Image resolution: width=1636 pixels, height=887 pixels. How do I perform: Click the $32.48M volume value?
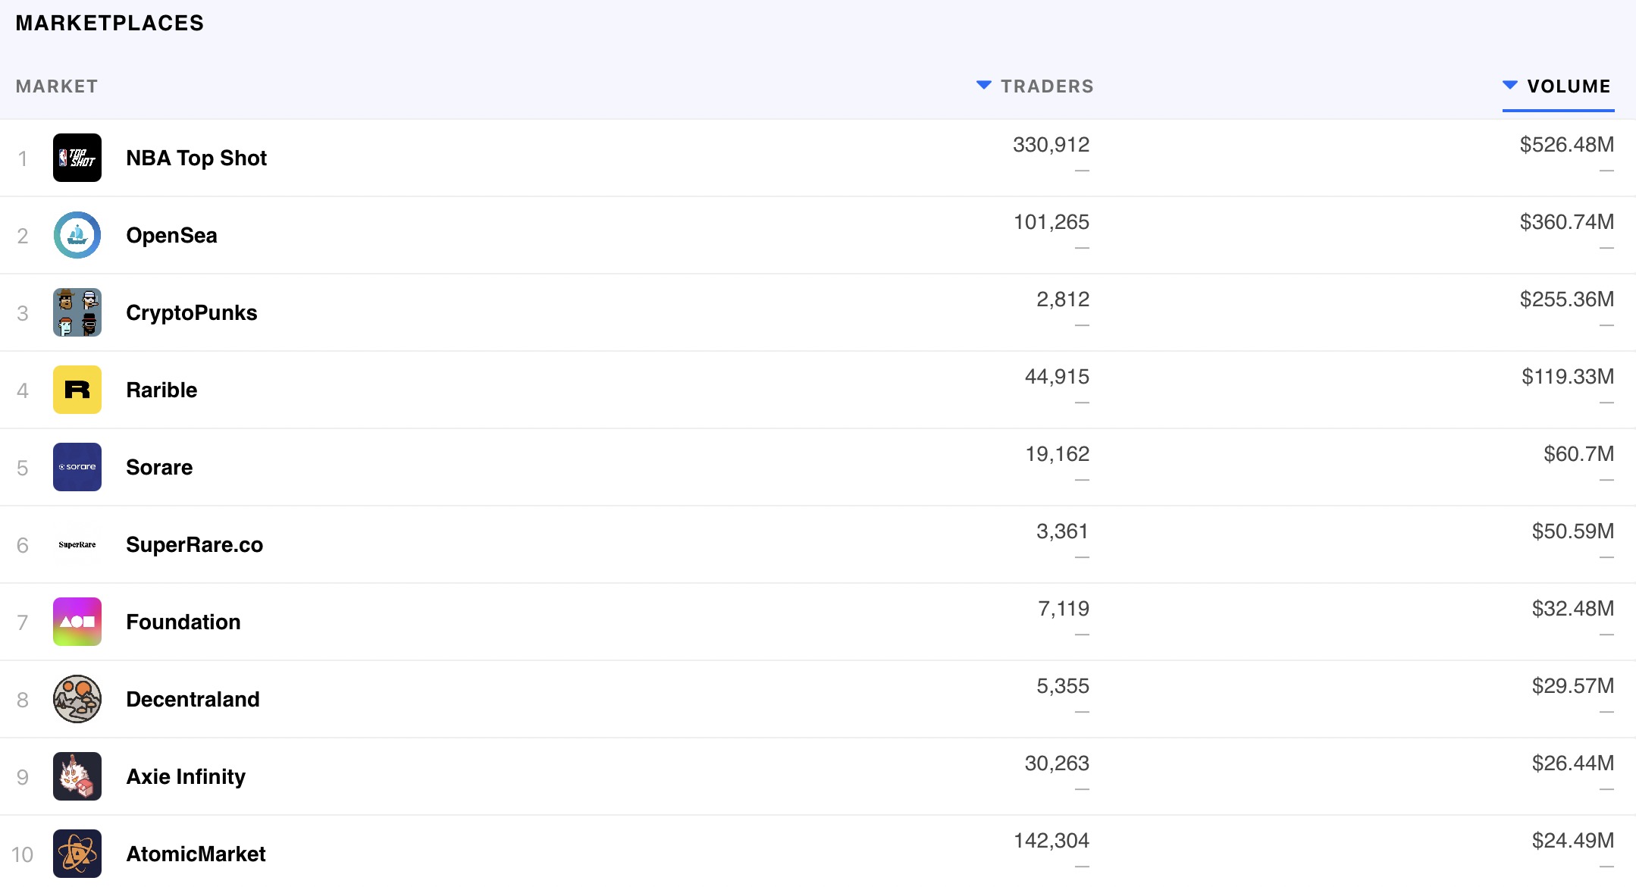point(1573,609)
